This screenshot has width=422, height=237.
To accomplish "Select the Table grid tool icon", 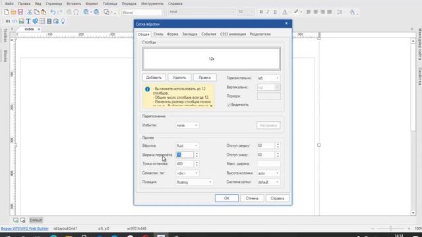I will pyautogui.click(x=42, y=21).
